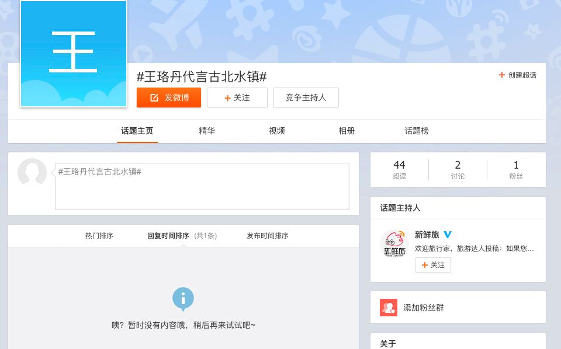Click the 44 阅读 read count
This screenshot has height=349, width=561.
(399, 170)
